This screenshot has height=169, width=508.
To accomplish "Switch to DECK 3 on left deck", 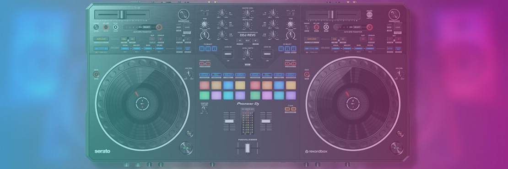I will pos(96,74).
